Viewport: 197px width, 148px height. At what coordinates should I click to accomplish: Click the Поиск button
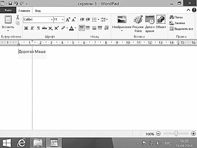click(176, 17)
